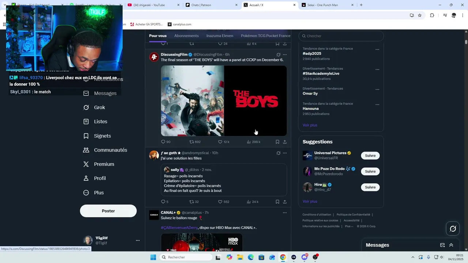This screenshot has height=263, width=468.
Task: Open the quoted sally post
Action: (224, 180)
